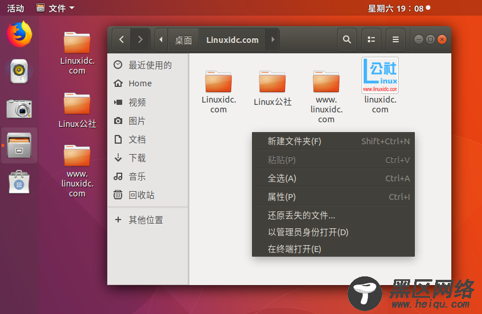Viewport: 482px width, 314px height.
Task: Open 图片 folder in sidebar
Action: (x=148, y=121)
